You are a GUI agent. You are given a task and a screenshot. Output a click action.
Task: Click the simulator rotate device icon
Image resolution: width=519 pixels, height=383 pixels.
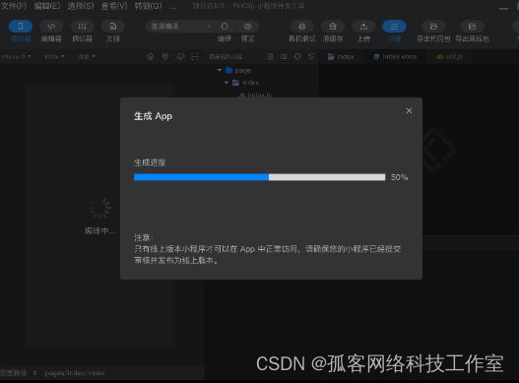tap(180, 56)
